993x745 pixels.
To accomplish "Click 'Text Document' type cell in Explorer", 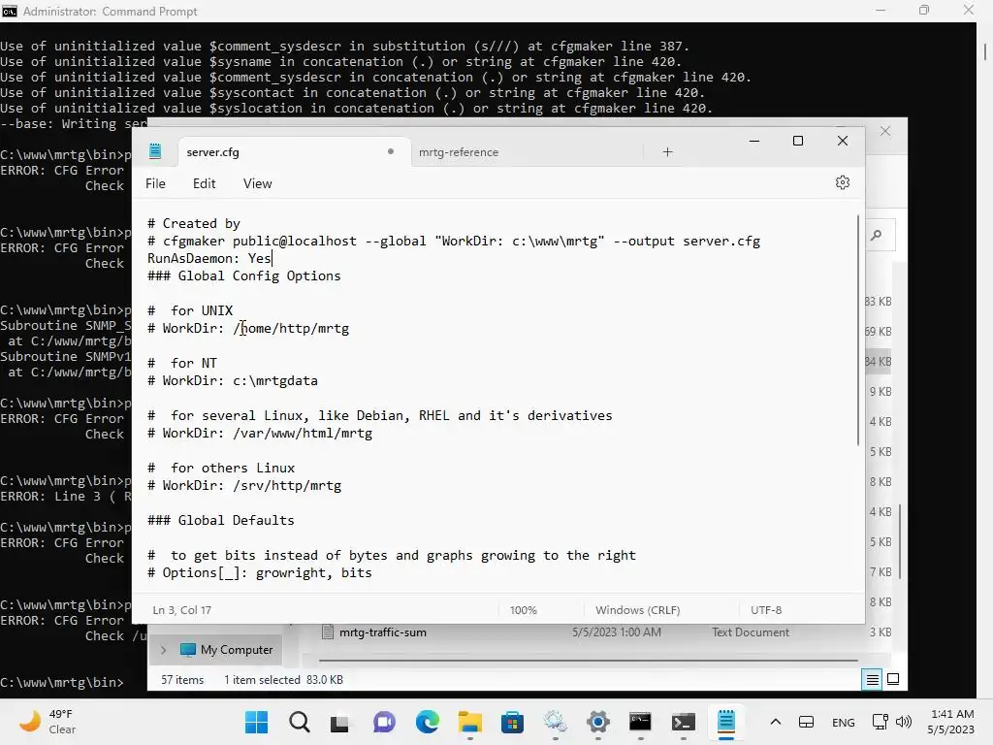I will 751,632.
